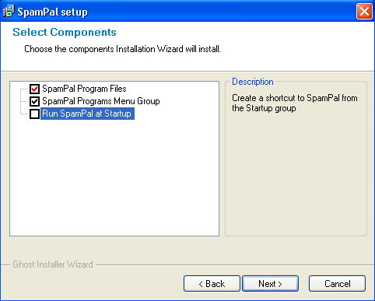Go back with the Back button

[x=212, y=284]
